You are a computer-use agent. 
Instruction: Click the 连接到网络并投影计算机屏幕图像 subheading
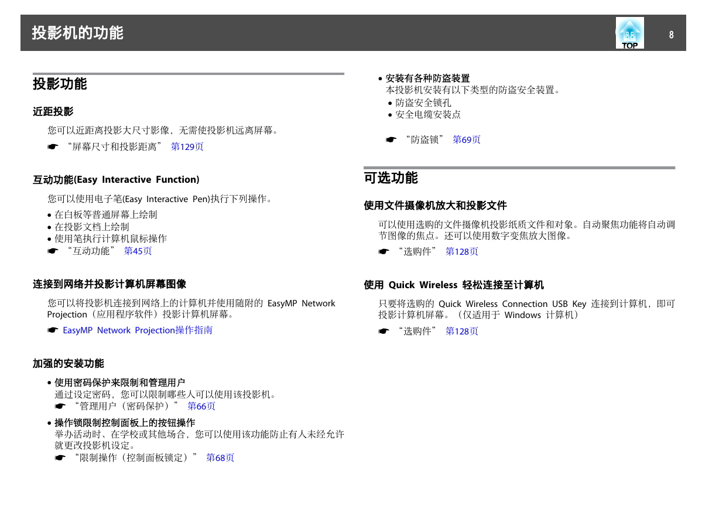109,284
